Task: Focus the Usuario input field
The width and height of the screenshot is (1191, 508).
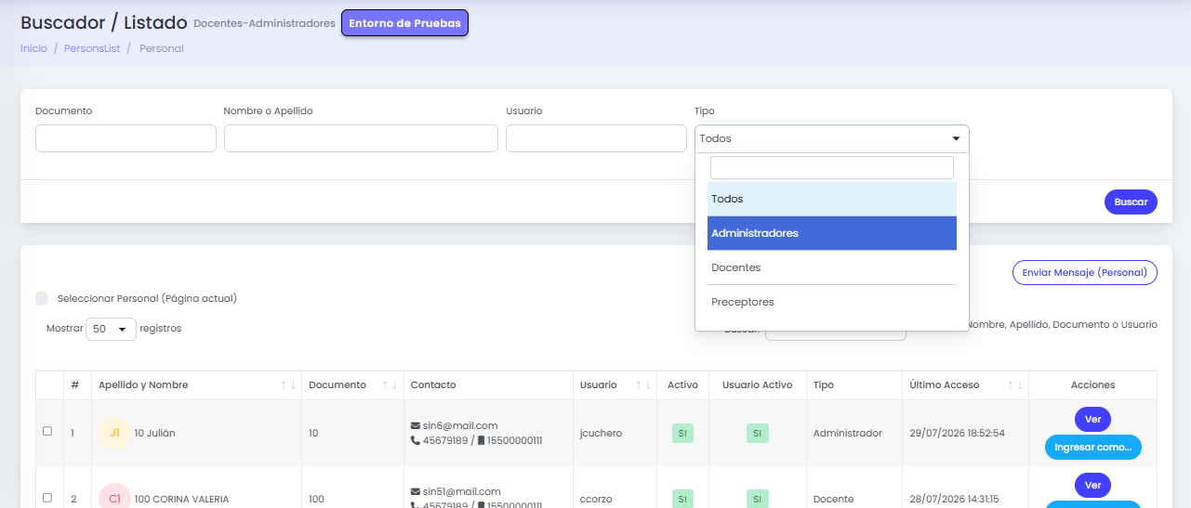Action: [x=596, y=138]
